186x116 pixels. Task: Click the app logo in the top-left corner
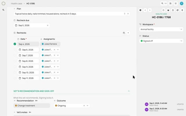click(x=3, y=3)
